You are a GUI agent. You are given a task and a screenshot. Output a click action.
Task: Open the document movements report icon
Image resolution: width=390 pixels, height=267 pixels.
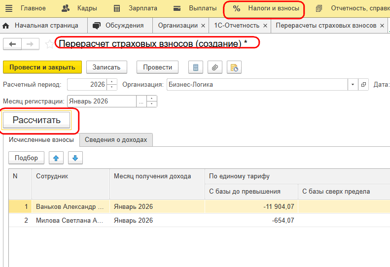point(196,67)
